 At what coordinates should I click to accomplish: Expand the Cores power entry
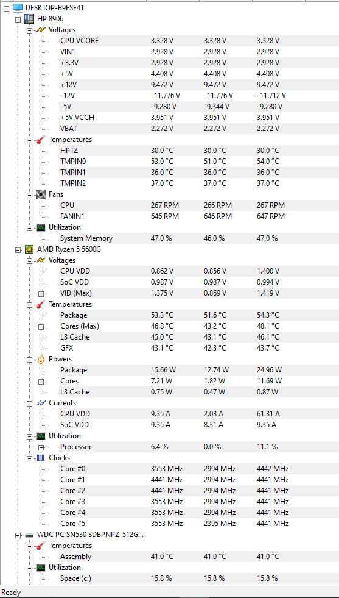click(x=41, y=382)
